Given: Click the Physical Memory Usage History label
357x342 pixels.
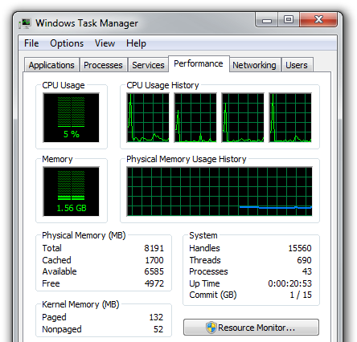Looking at the screenshot, I should (187, 159).
